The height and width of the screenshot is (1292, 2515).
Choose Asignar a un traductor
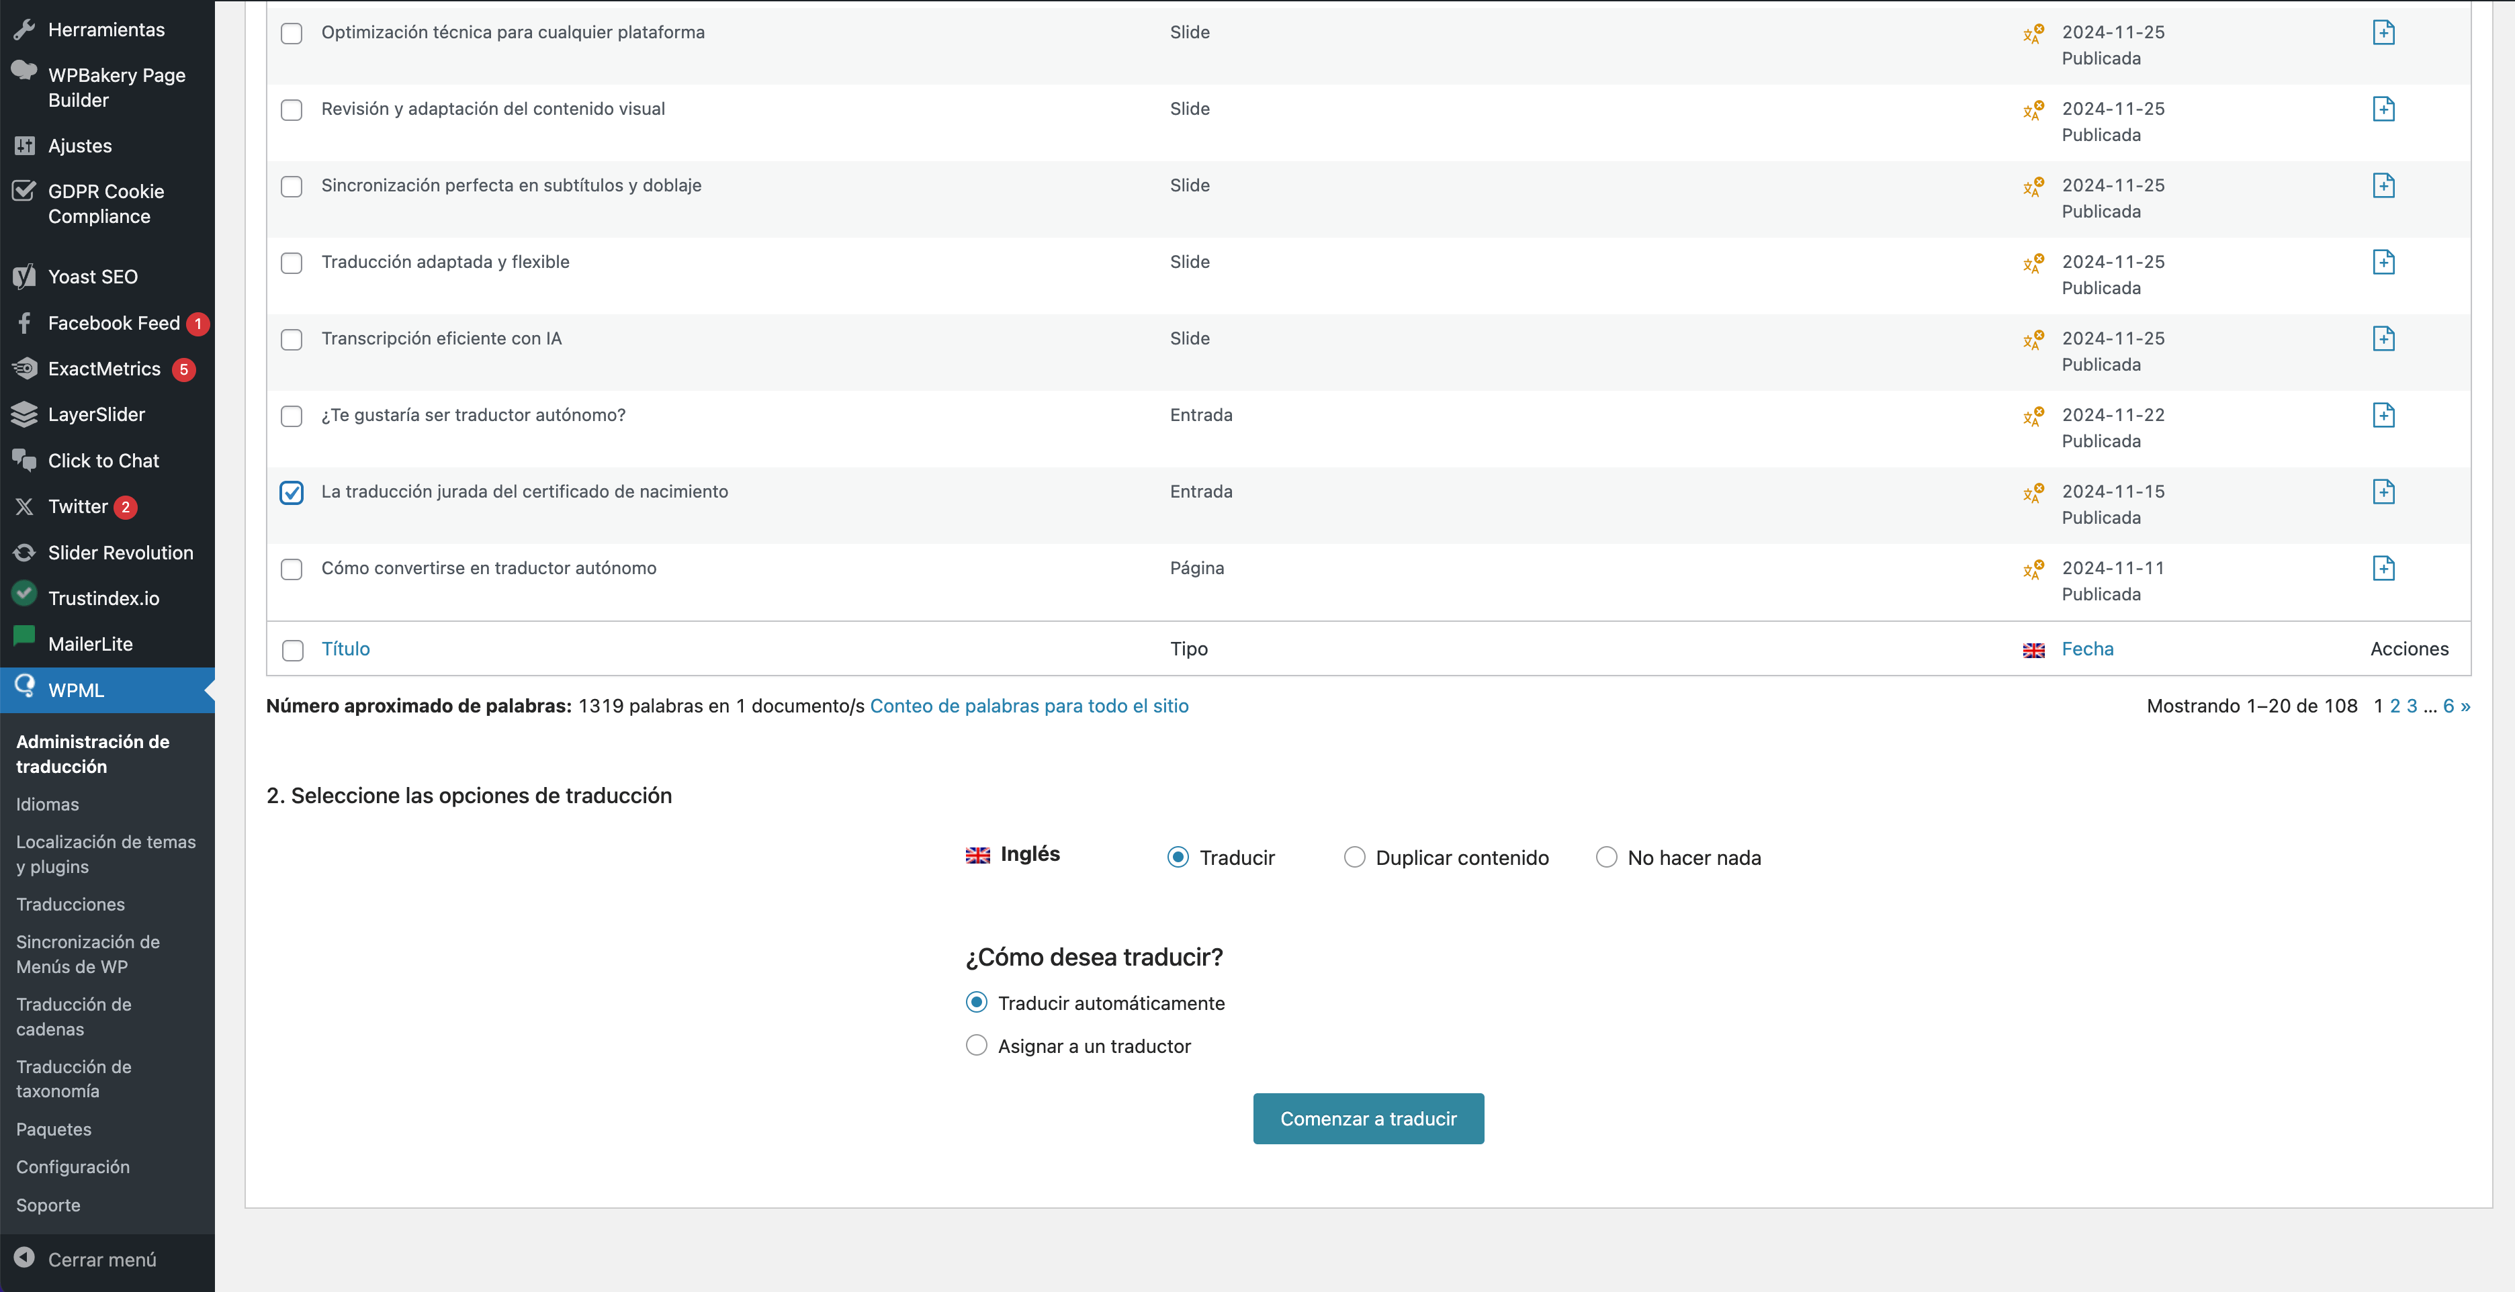pyautogui.click(x=976, y=1045)
